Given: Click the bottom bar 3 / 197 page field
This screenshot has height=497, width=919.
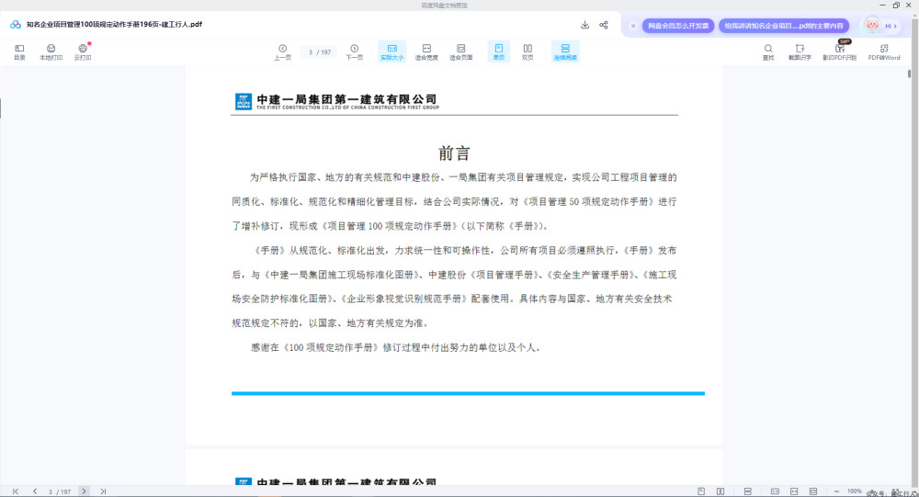Looking at the screenshot, I should click(x=59, y=491).
